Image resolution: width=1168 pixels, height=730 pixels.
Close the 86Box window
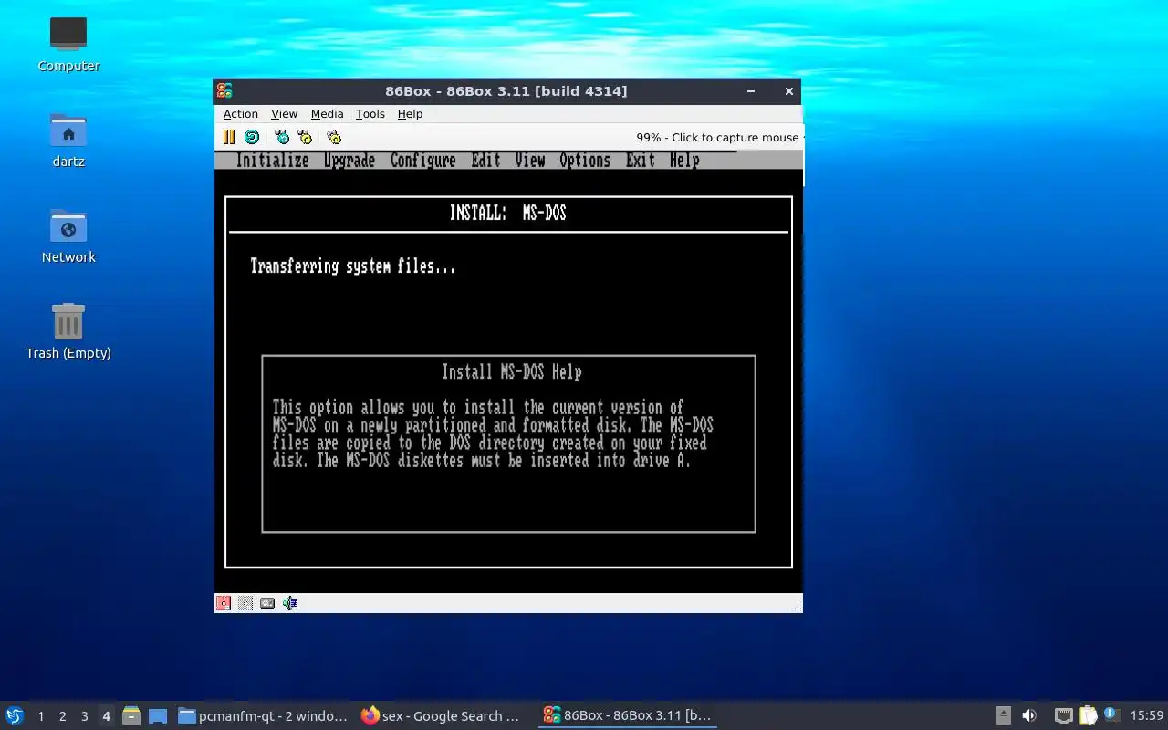789,91
